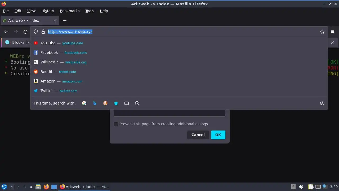Check Prevent this page from creating dialogs
The height and width of the screenshot is (191, 339).
tap(116, 124)
